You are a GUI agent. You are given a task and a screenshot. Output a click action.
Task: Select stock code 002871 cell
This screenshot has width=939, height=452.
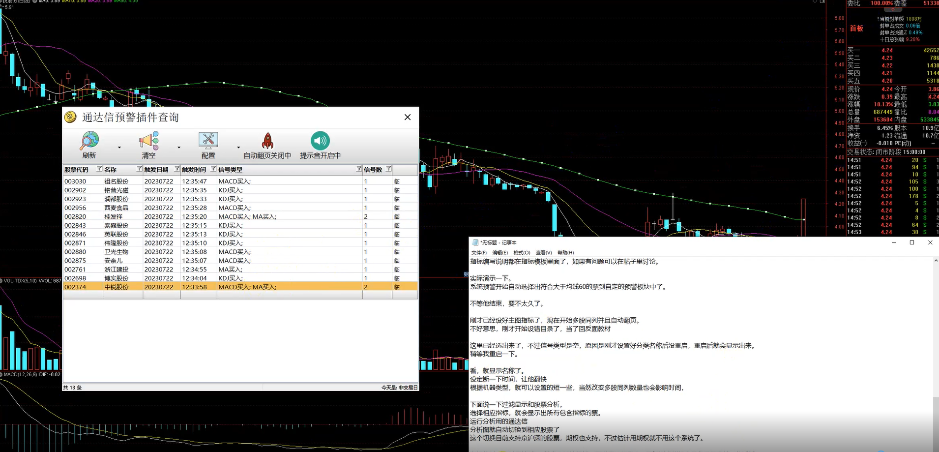[x=75, y=243]
